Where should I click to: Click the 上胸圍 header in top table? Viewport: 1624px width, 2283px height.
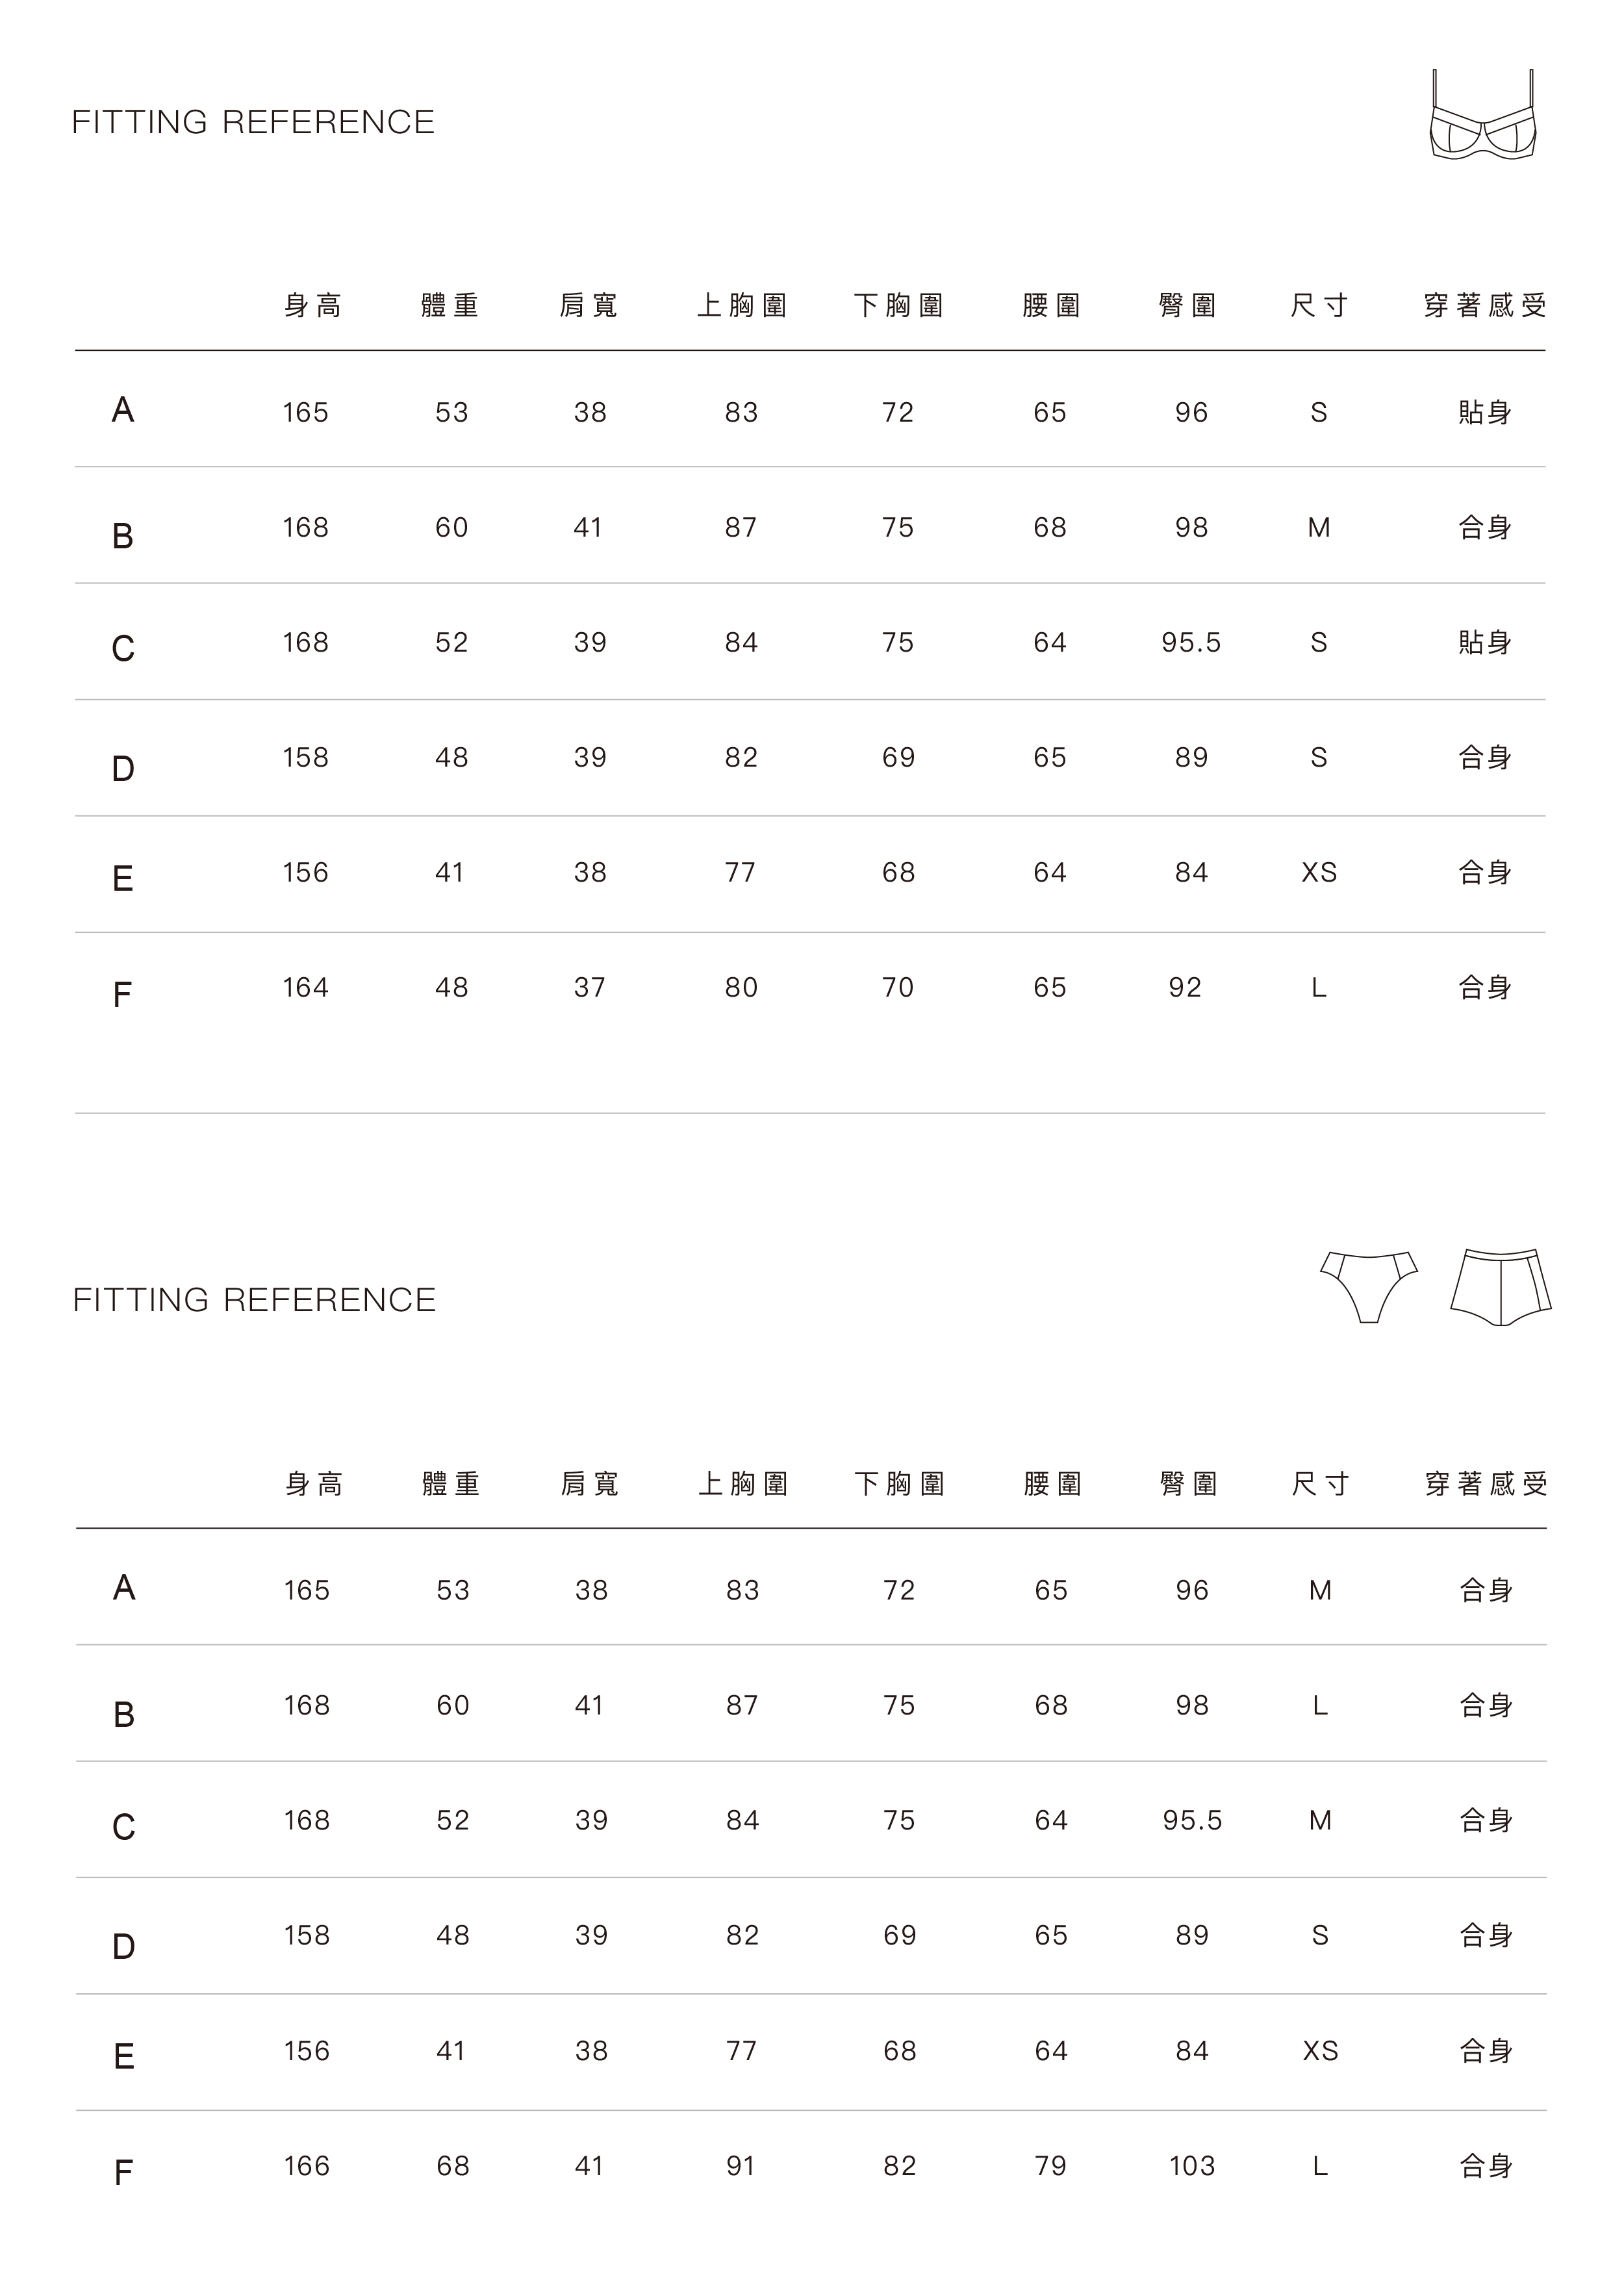point(742,305)
